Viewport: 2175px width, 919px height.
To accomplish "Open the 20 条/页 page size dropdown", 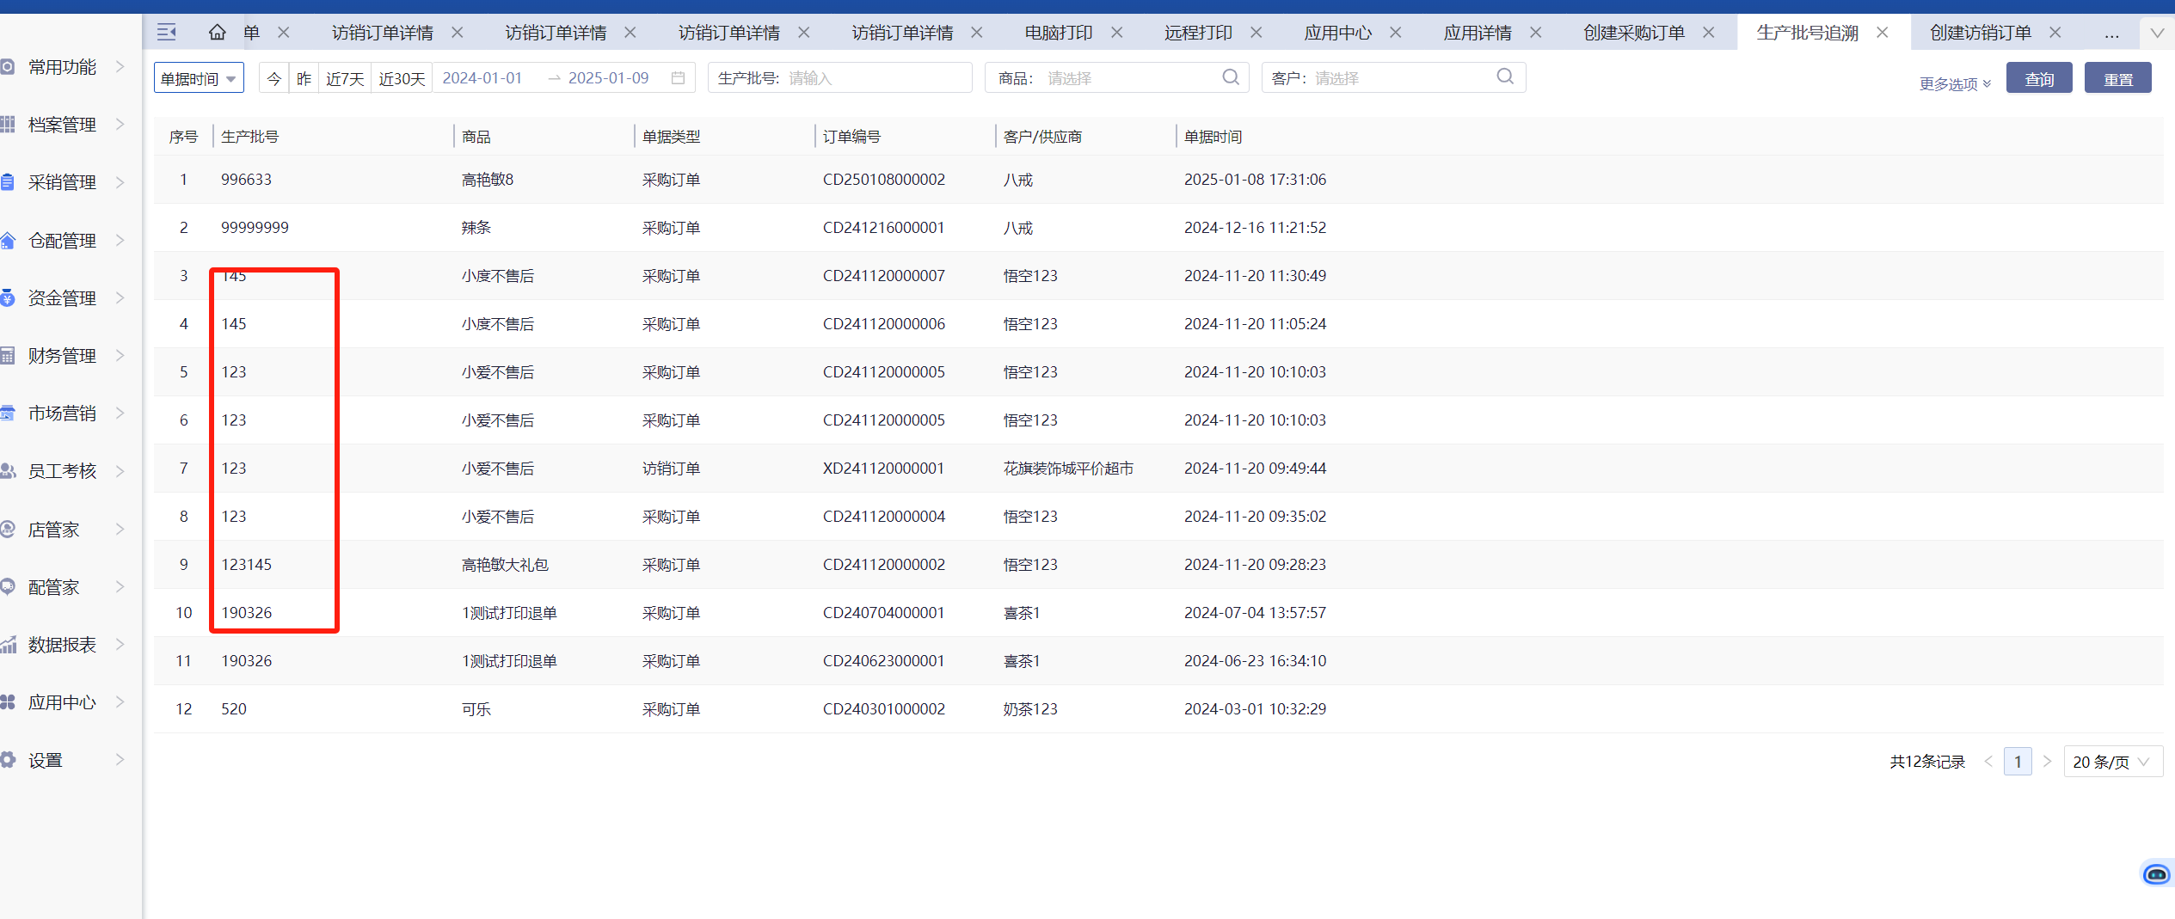I will (2112, 762).
